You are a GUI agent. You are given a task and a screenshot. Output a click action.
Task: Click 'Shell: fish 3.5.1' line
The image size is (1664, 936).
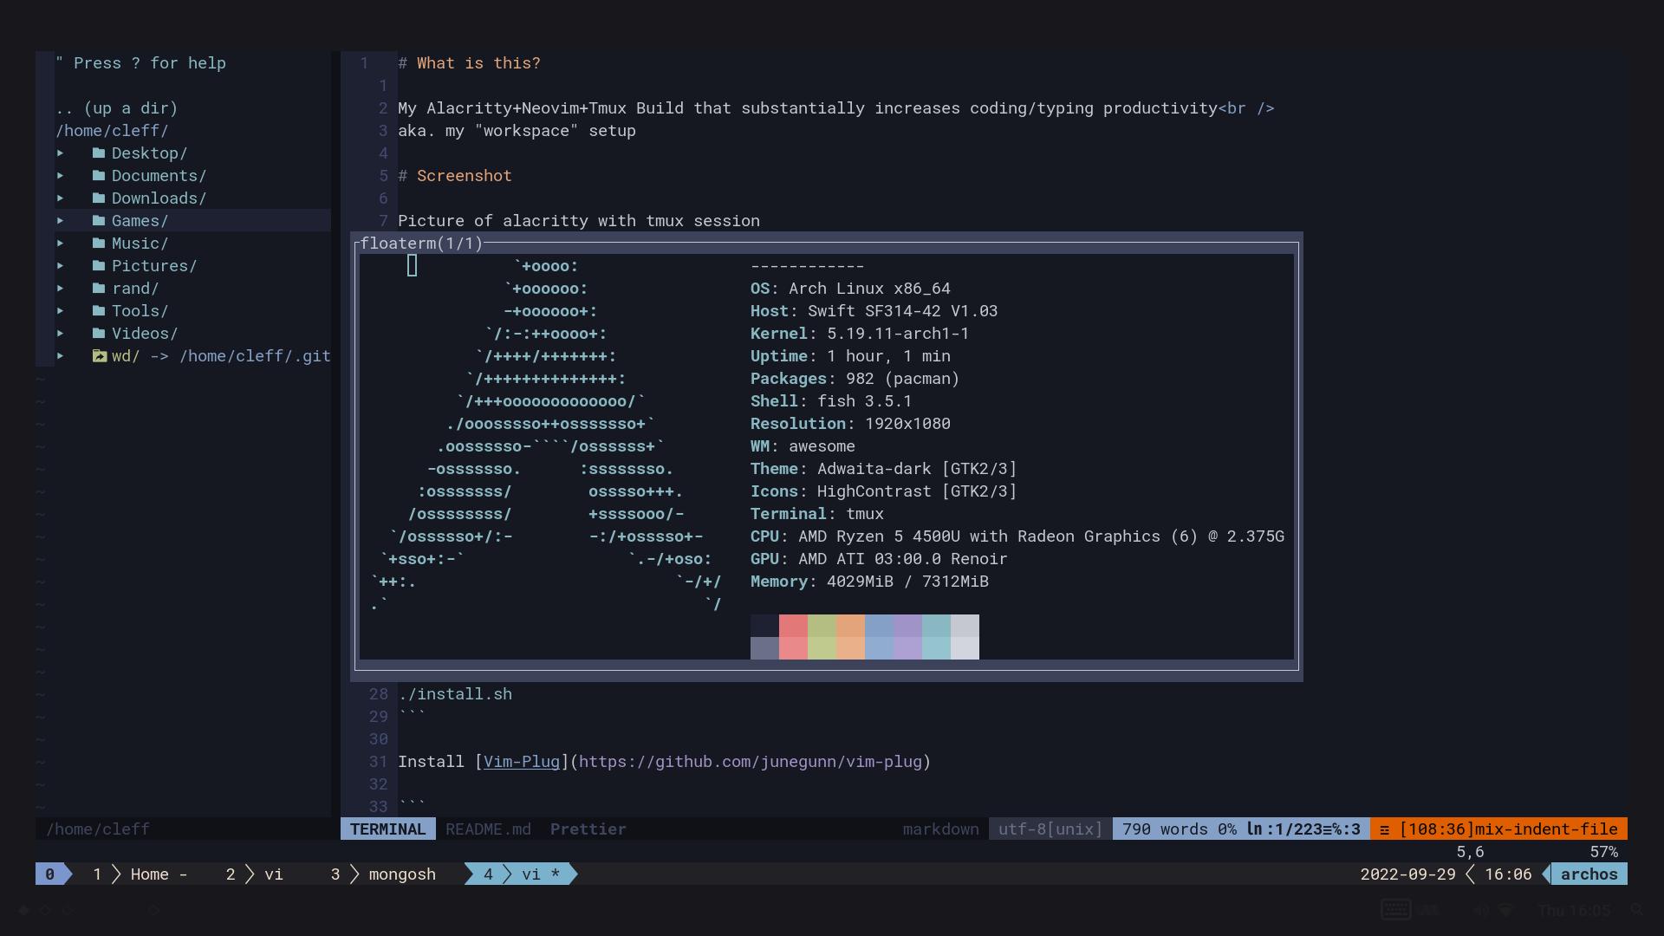pyautogui.click(x=831, y=401)
